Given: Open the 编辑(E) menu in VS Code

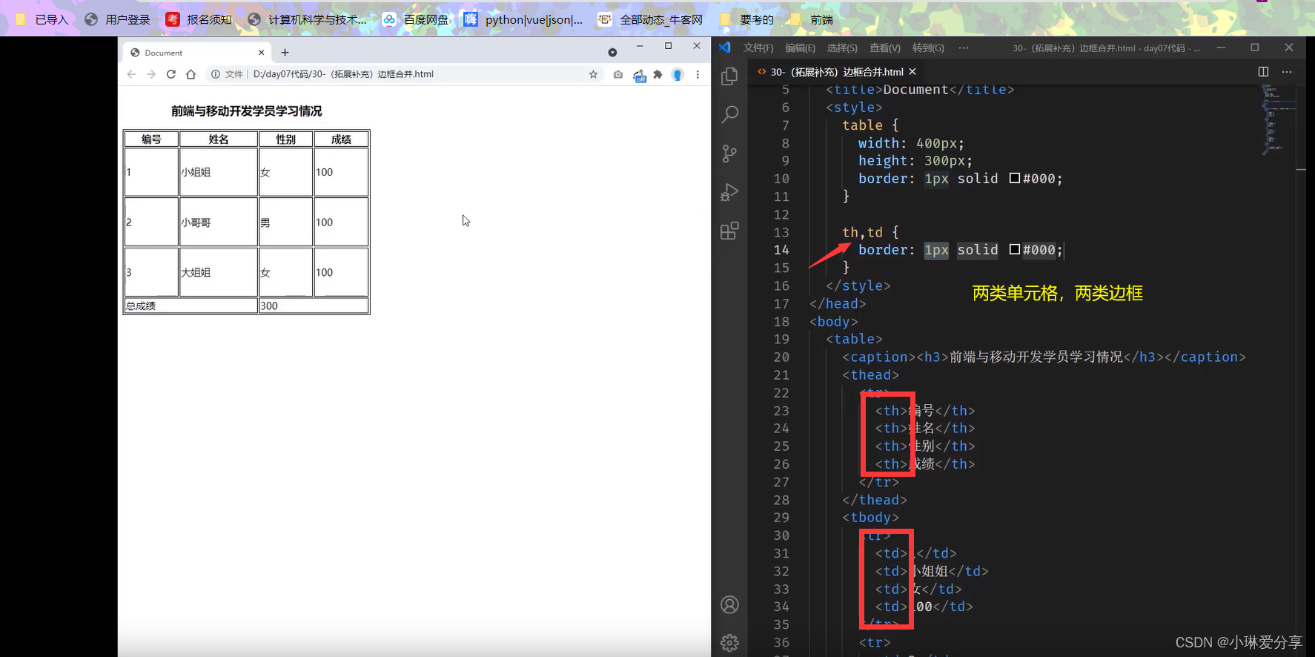Looking at the screenshot, I should [800, 48].
